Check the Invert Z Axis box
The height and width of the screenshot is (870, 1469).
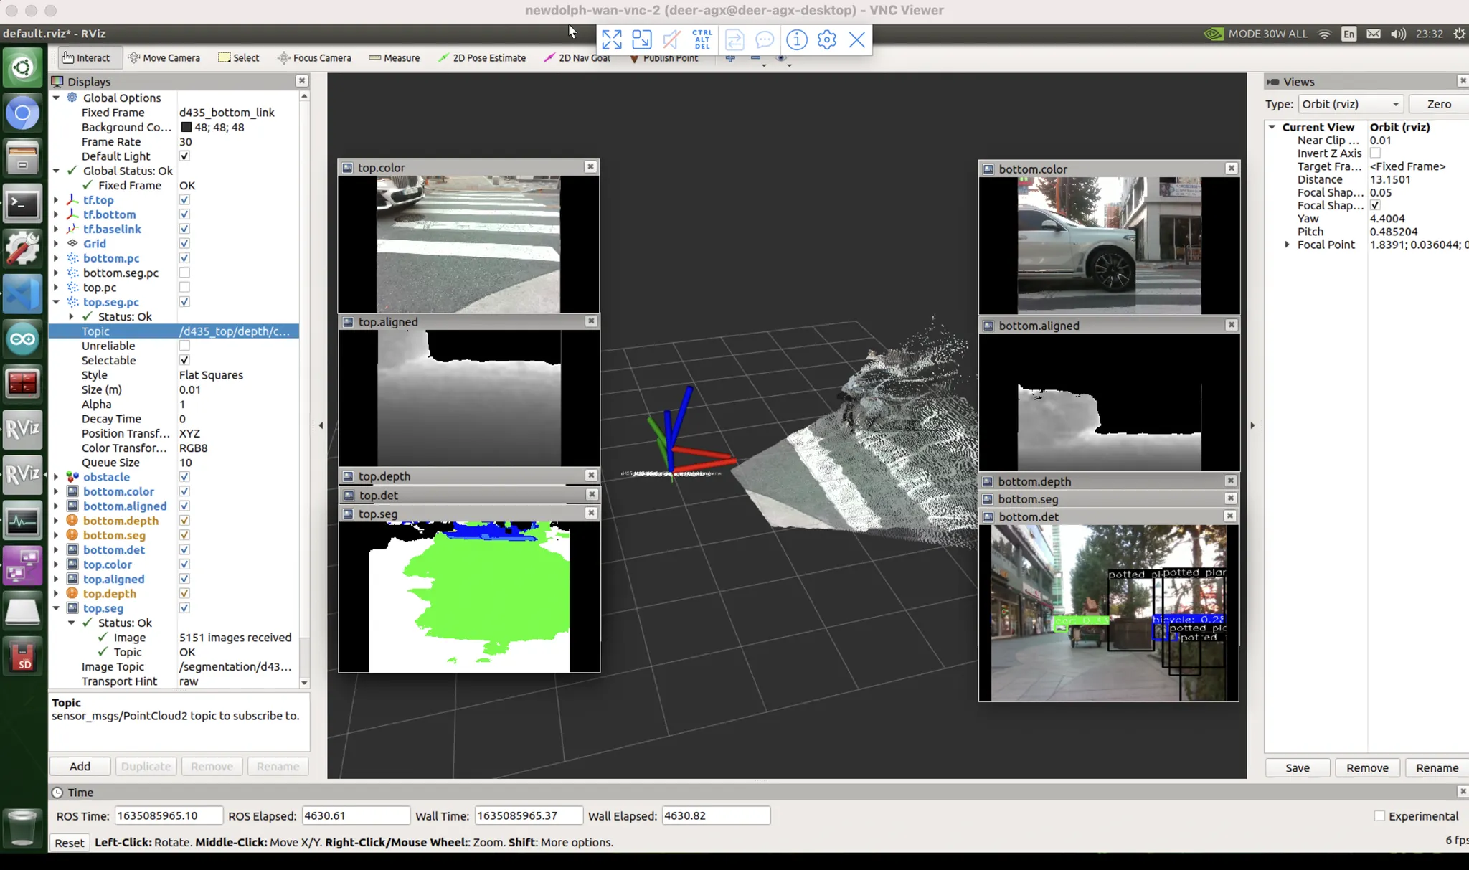click(x=1375, y=153)
